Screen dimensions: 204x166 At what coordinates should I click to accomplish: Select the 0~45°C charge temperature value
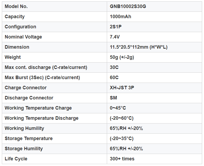tap(118, 108)
